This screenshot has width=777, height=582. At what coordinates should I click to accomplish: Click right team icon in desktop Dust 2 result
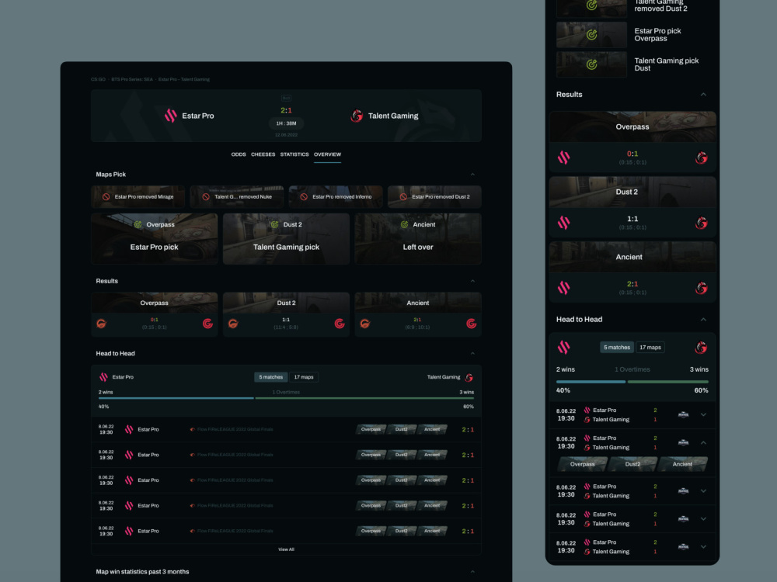click(340, 324)
